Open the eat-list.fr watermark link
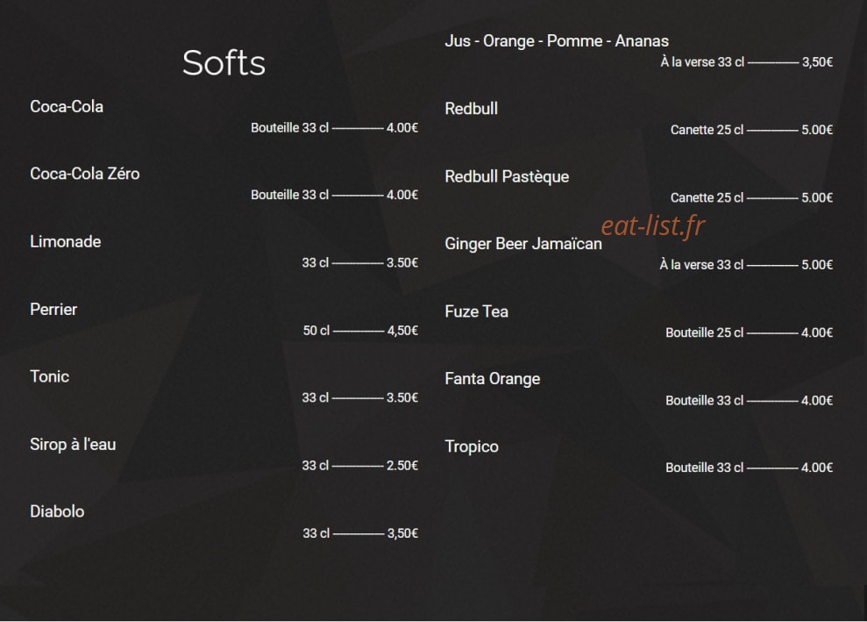The height and width of the screenshot is (622, 867). coord(653,225)
